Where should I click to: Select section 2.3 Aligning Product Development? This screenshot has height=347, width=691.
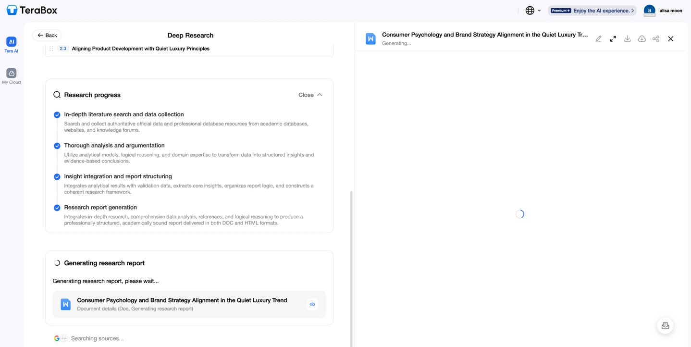[x=140, y=48]
